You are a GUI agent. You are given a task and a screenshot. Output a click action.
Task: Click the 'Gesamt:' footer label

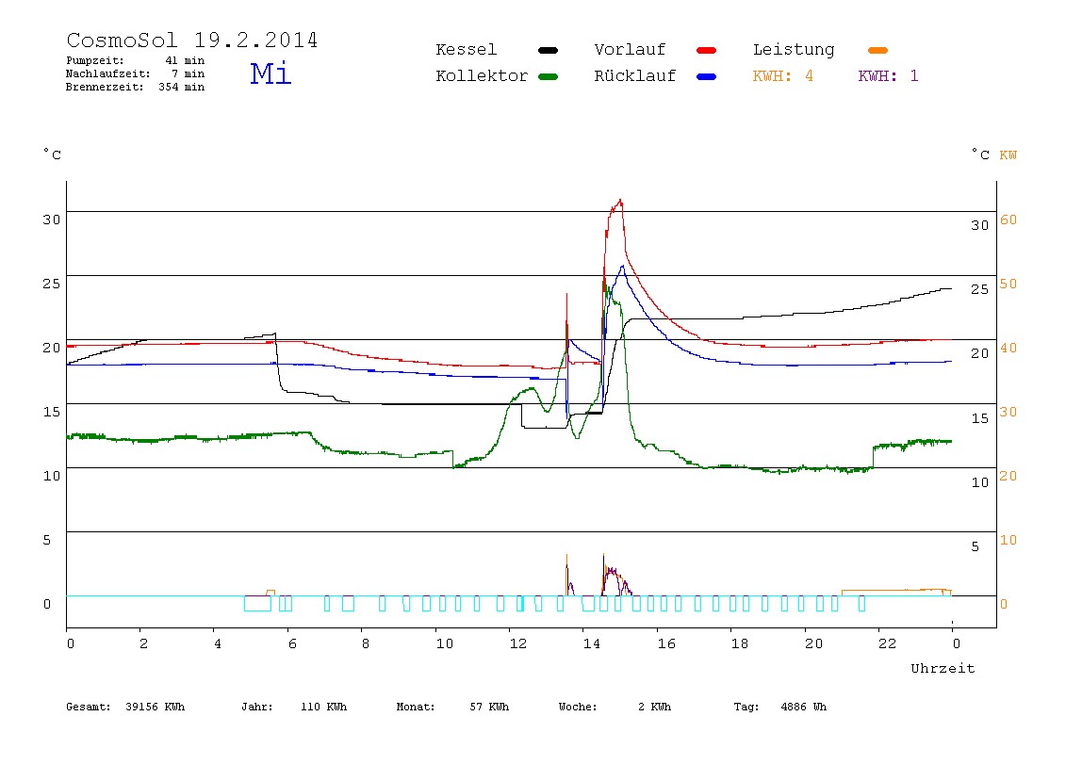point(89,707)
